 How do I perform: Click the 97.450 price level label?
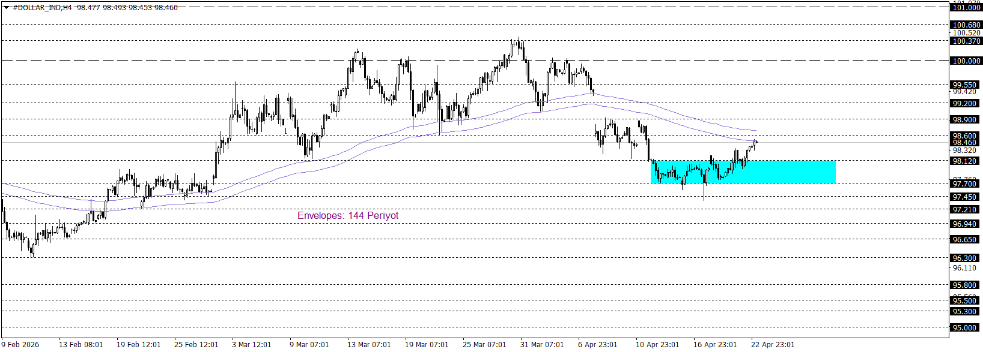pyautogui.click(x=965, y=197)
